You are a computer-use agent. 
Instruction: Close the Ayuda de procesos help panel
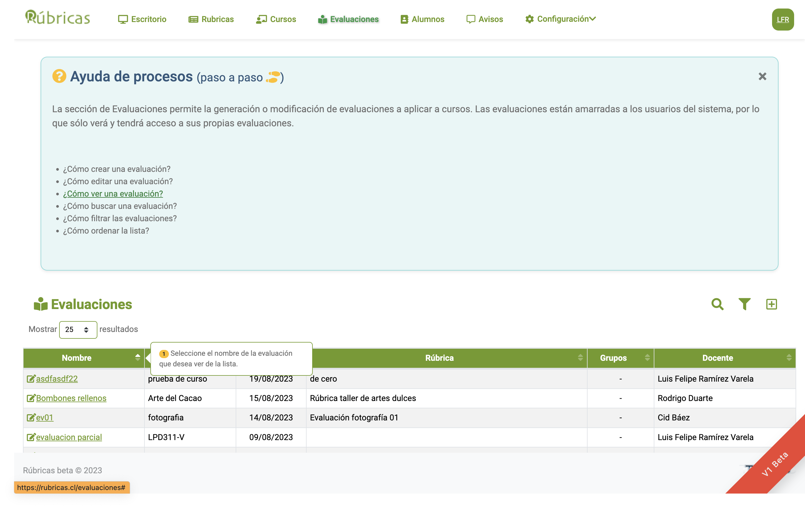pyautogui.click(x=762, y=76)
